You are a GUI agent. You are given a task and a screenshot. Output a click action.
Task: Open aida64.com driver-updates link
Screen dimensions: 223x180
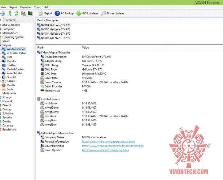(105, 150)
